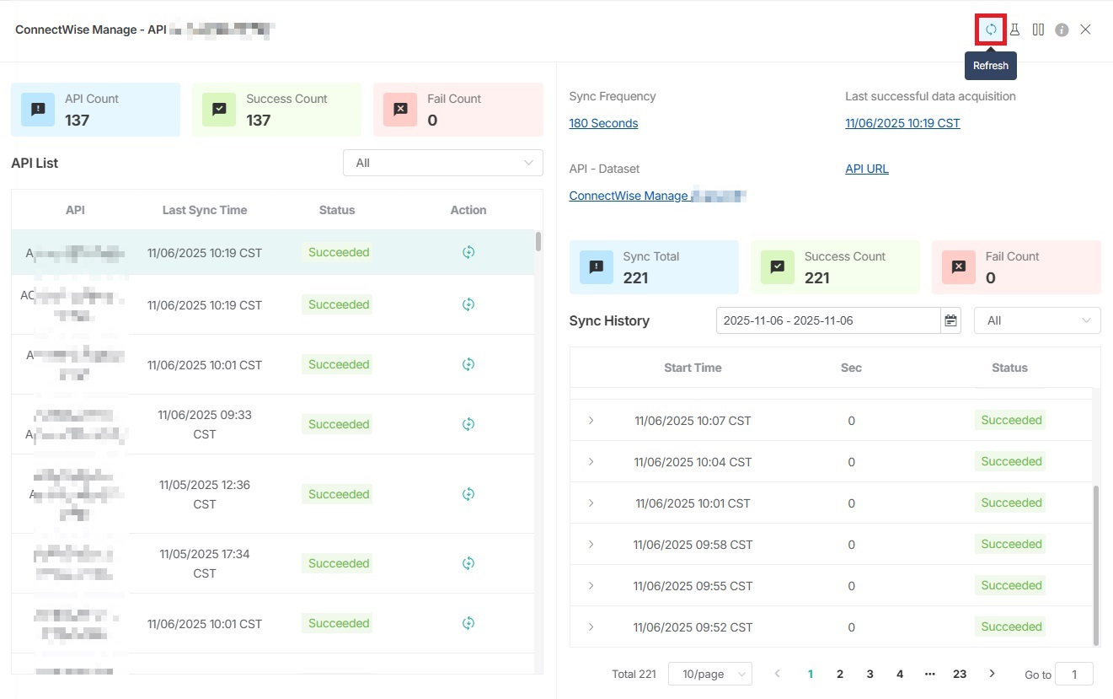
Task: Click the Refresh icon in the header
Action: [x=991, y=30]
